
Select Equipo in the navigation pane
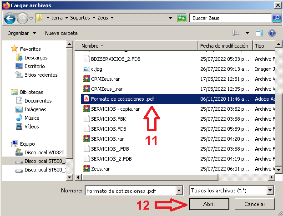[x=27, y=144]
